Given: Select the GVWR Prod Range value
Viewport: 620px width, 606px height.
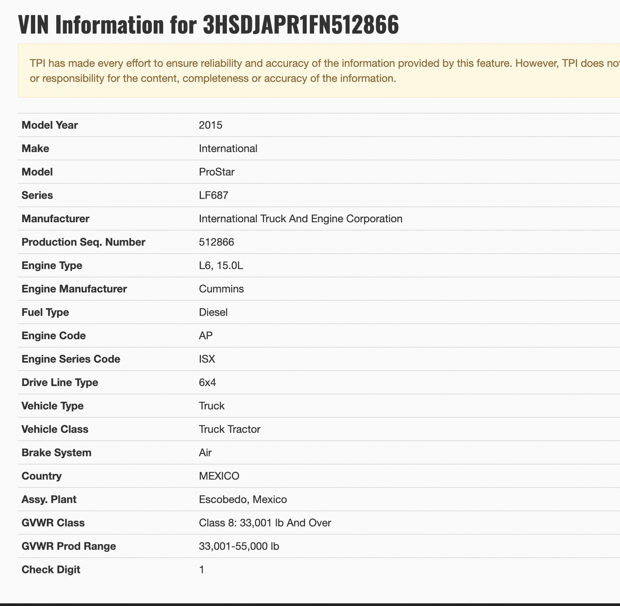Looking at the screenshot, I should coord(238,547).
